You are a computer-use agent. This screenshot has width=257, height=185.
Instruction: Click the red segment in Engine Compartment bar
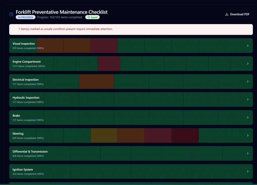[x=109, y=64]
